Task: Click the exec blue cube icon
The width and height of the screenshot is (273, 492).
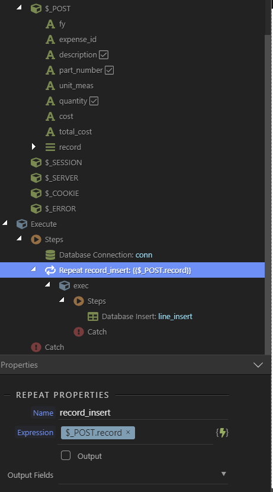Action: [65, 285]
